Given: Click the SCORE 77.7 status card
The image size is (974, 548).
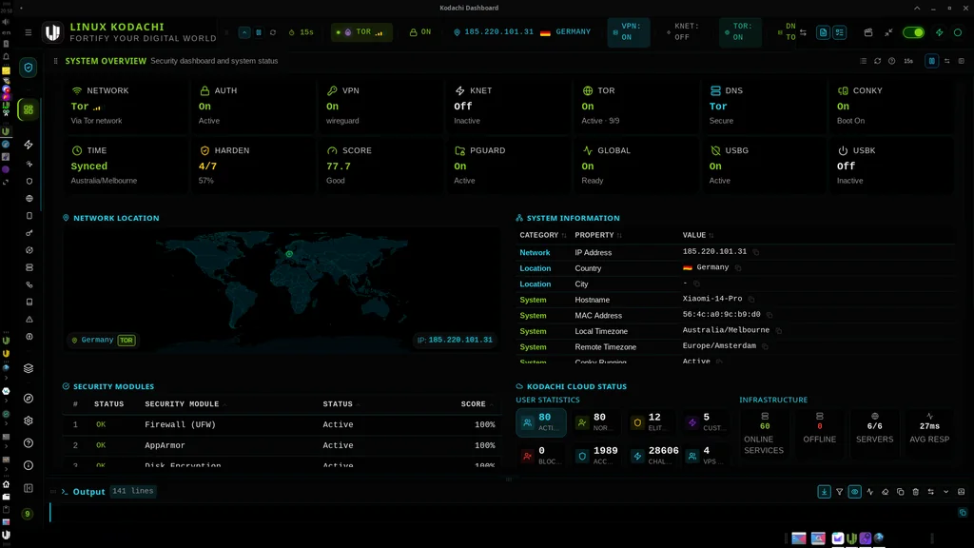Looking at the screenshot, I should [x=380, y=166].
